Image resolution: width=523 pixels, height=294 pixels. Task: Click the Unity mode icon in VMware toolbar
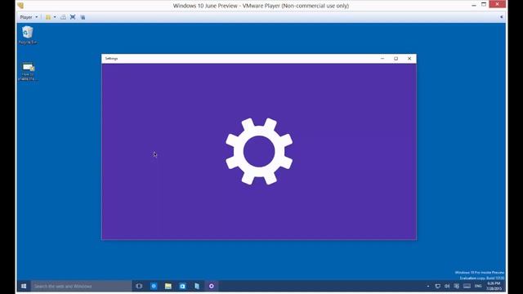pos(83,17)
